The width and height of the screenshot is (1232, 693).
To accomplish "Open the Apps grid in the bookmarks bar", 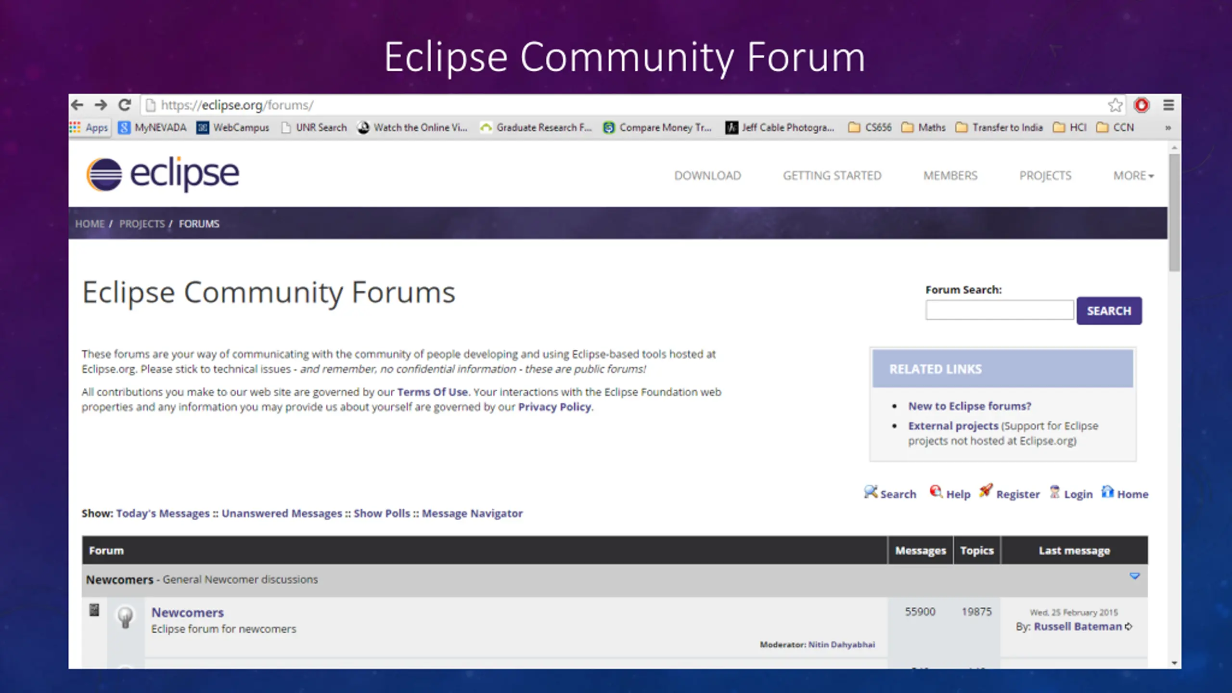I will (x=89, y=128).
